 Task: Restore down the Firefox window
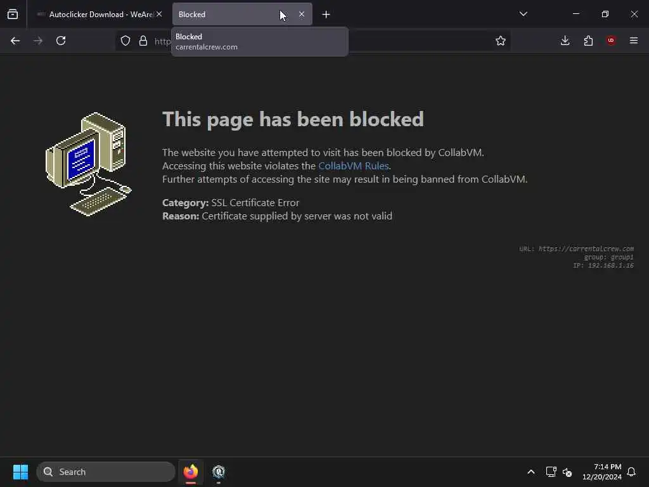click(x=605, y=14)
